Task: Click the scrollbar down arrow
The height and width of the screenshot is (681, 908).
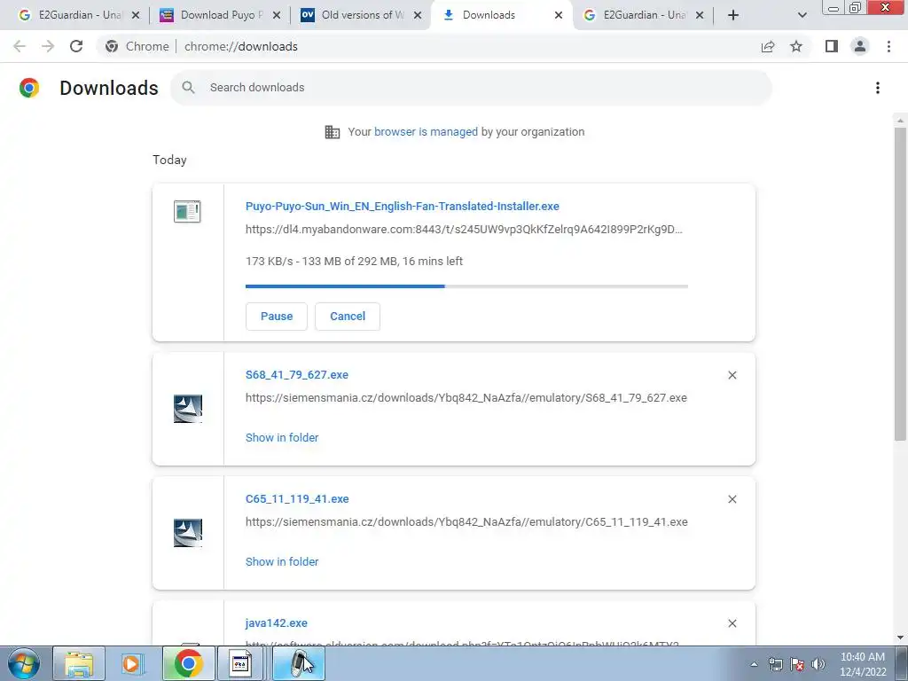Action: 900,638
